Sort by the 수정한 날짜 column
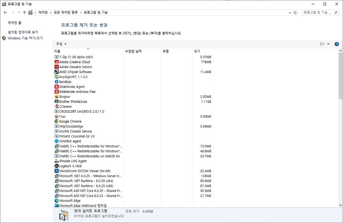 (142, 51)
